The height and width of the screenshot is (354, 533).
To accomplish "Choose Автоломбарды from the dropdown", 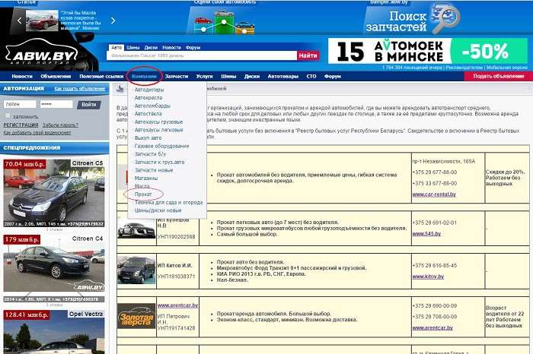I will [152, 106].
